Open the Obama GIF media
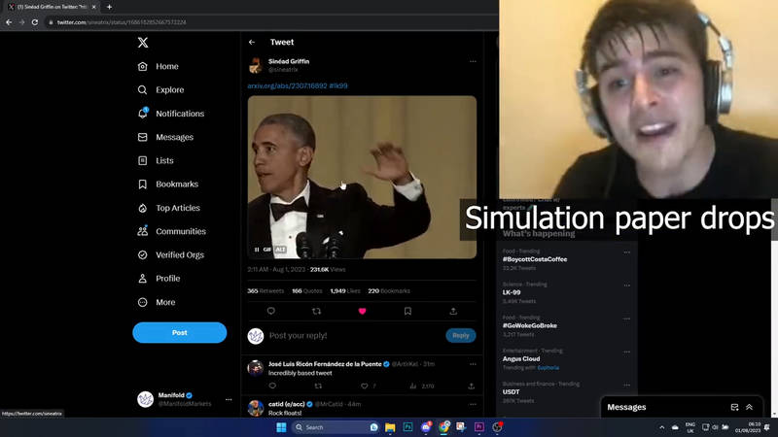 point(362,178)
